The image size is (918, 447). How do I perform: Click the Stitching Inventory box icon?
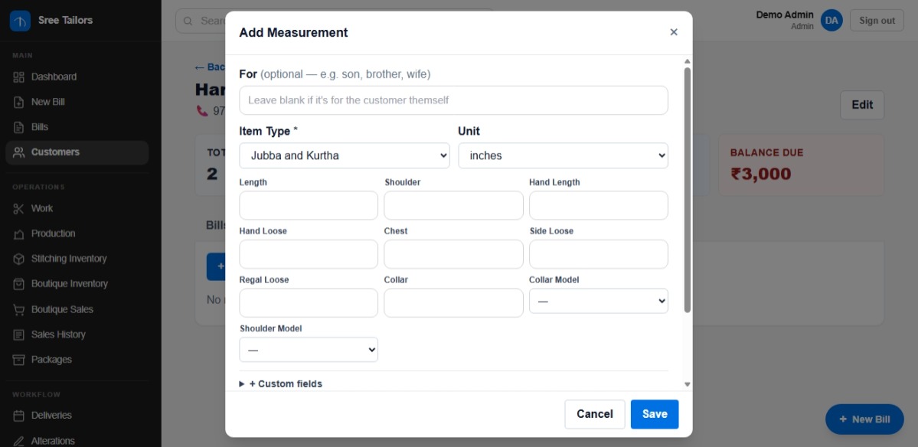[x=18, y=259]
